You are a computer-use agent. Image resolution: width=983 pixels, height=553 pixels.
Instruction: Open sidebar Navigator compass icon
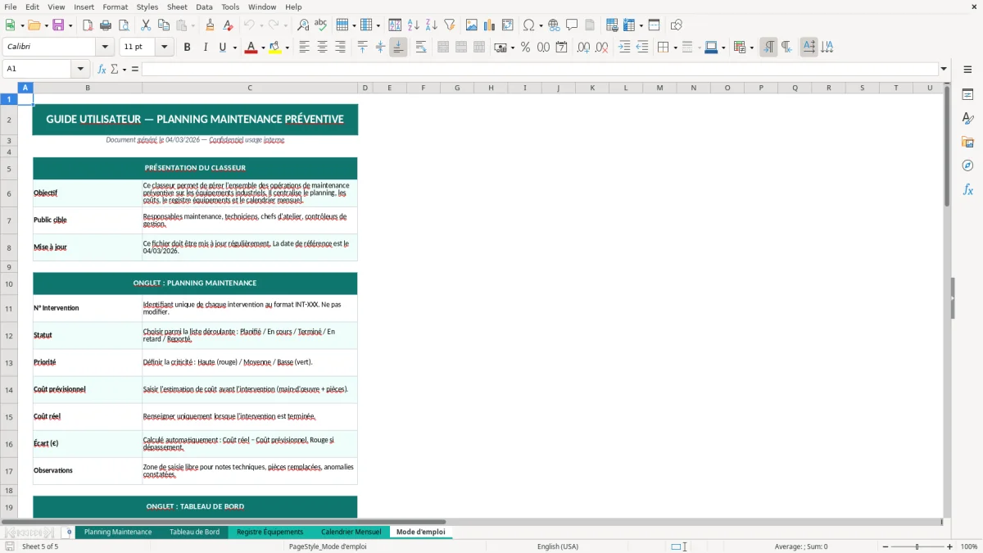tap(967, 166)
